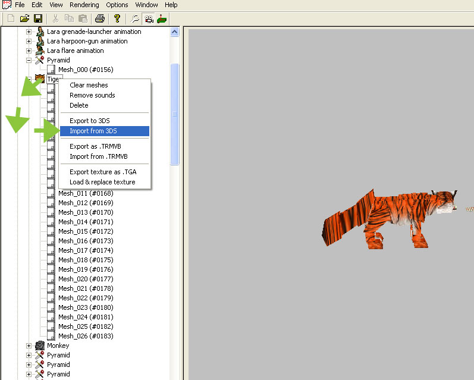The width and height of the screenshot is (474, 380).
Task: Click the magnifier search toolbar icon
Action: [134, 19]
